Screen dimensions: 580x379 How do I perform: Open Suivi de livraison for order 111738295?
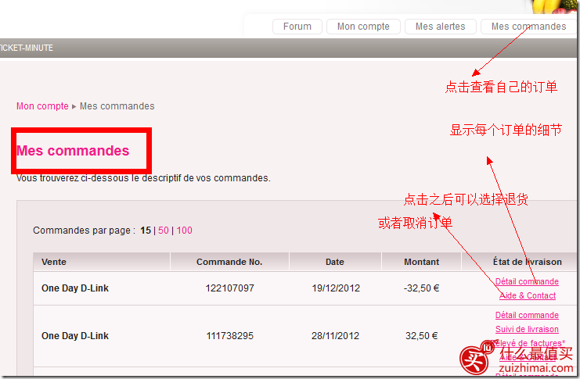(527, 329)
